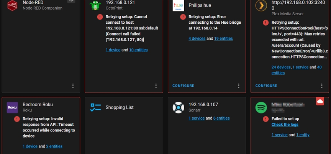Screen dimensions: 331x154
Task: Open OctoPrint card three-dot menu
Action: click(x=156, y=86)
